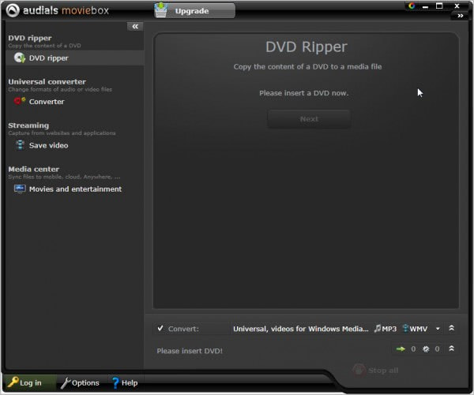Image resolution: width=474 pixels, height=395 pixels.
Task: Click Stop all
Action: point(375,371)
